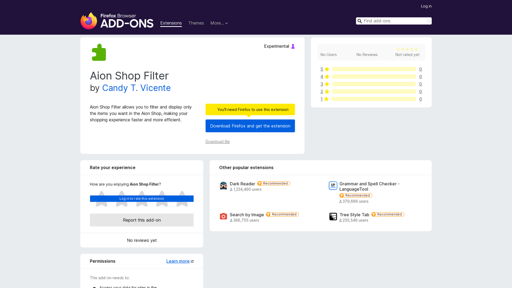Viewport: 512px width, 288px height.
Task: Click Log in to rate this extension
Action: [142, 199]
